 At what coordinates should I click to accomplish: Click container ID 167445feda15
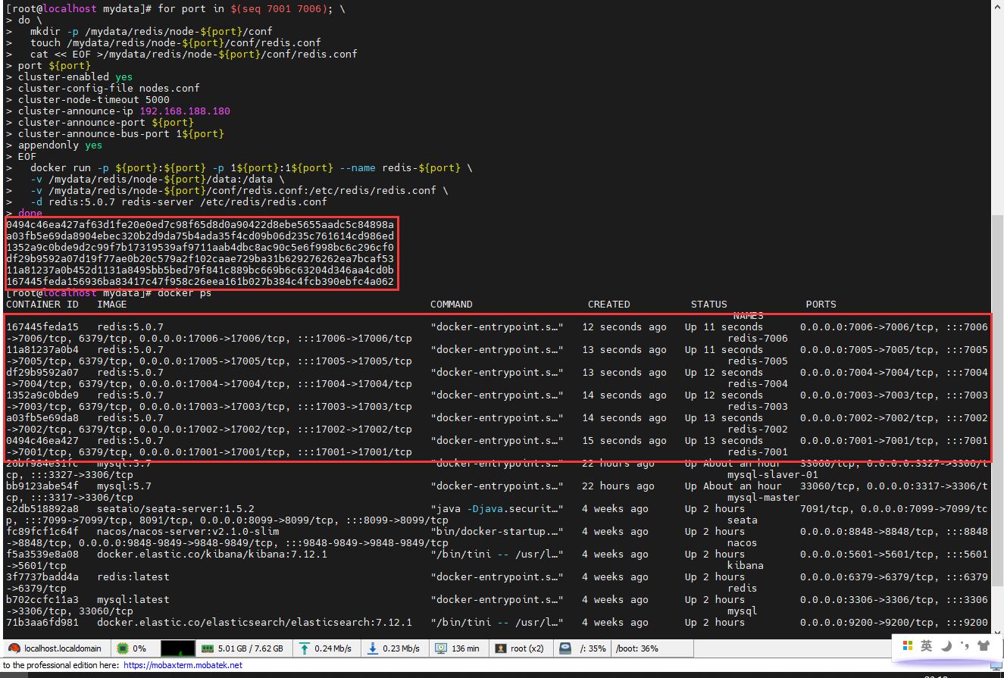pos(42,327)
